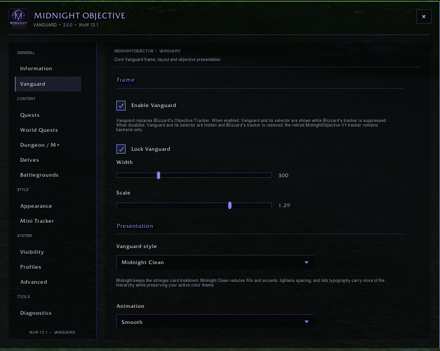This screenshot has width=440, height=351.
Task: Click the arrow on the Smooth dropdown
Action: (306, 322)
